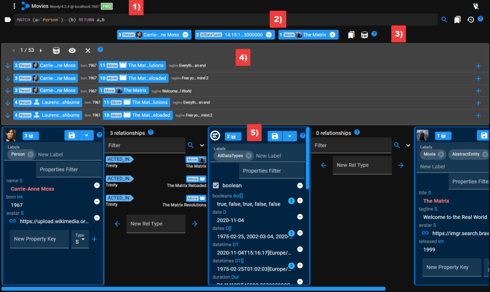Click Carrie-Anne Moss portrait thumbnail
490x292 pixels.
pos(10,135)
